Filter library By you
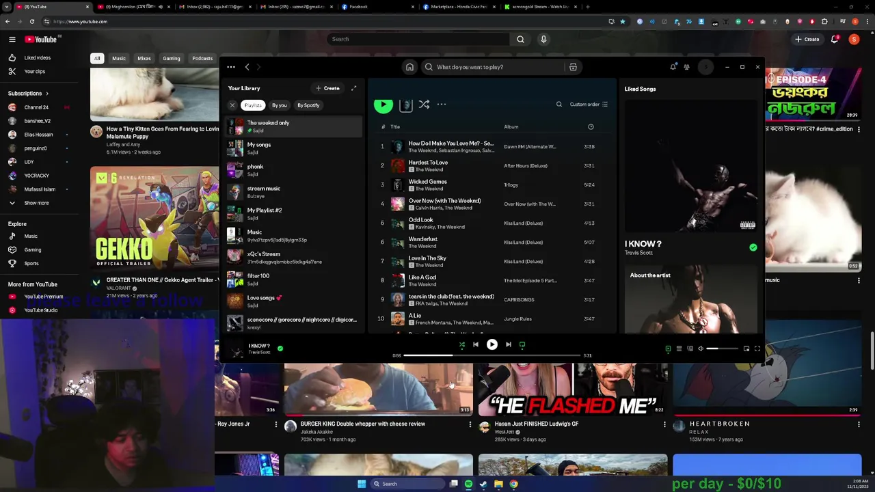 pyautogui.click(x=279, y=105)
